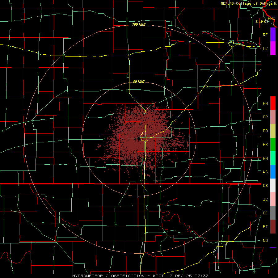Click the RF legend label
Viewport: 278px width, 278px height.
tap(265, 35)
